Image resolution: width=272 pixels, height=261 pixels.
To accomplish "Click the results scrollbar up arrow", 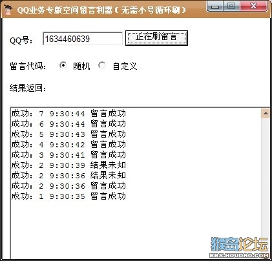I will click(x=266, y=113).
